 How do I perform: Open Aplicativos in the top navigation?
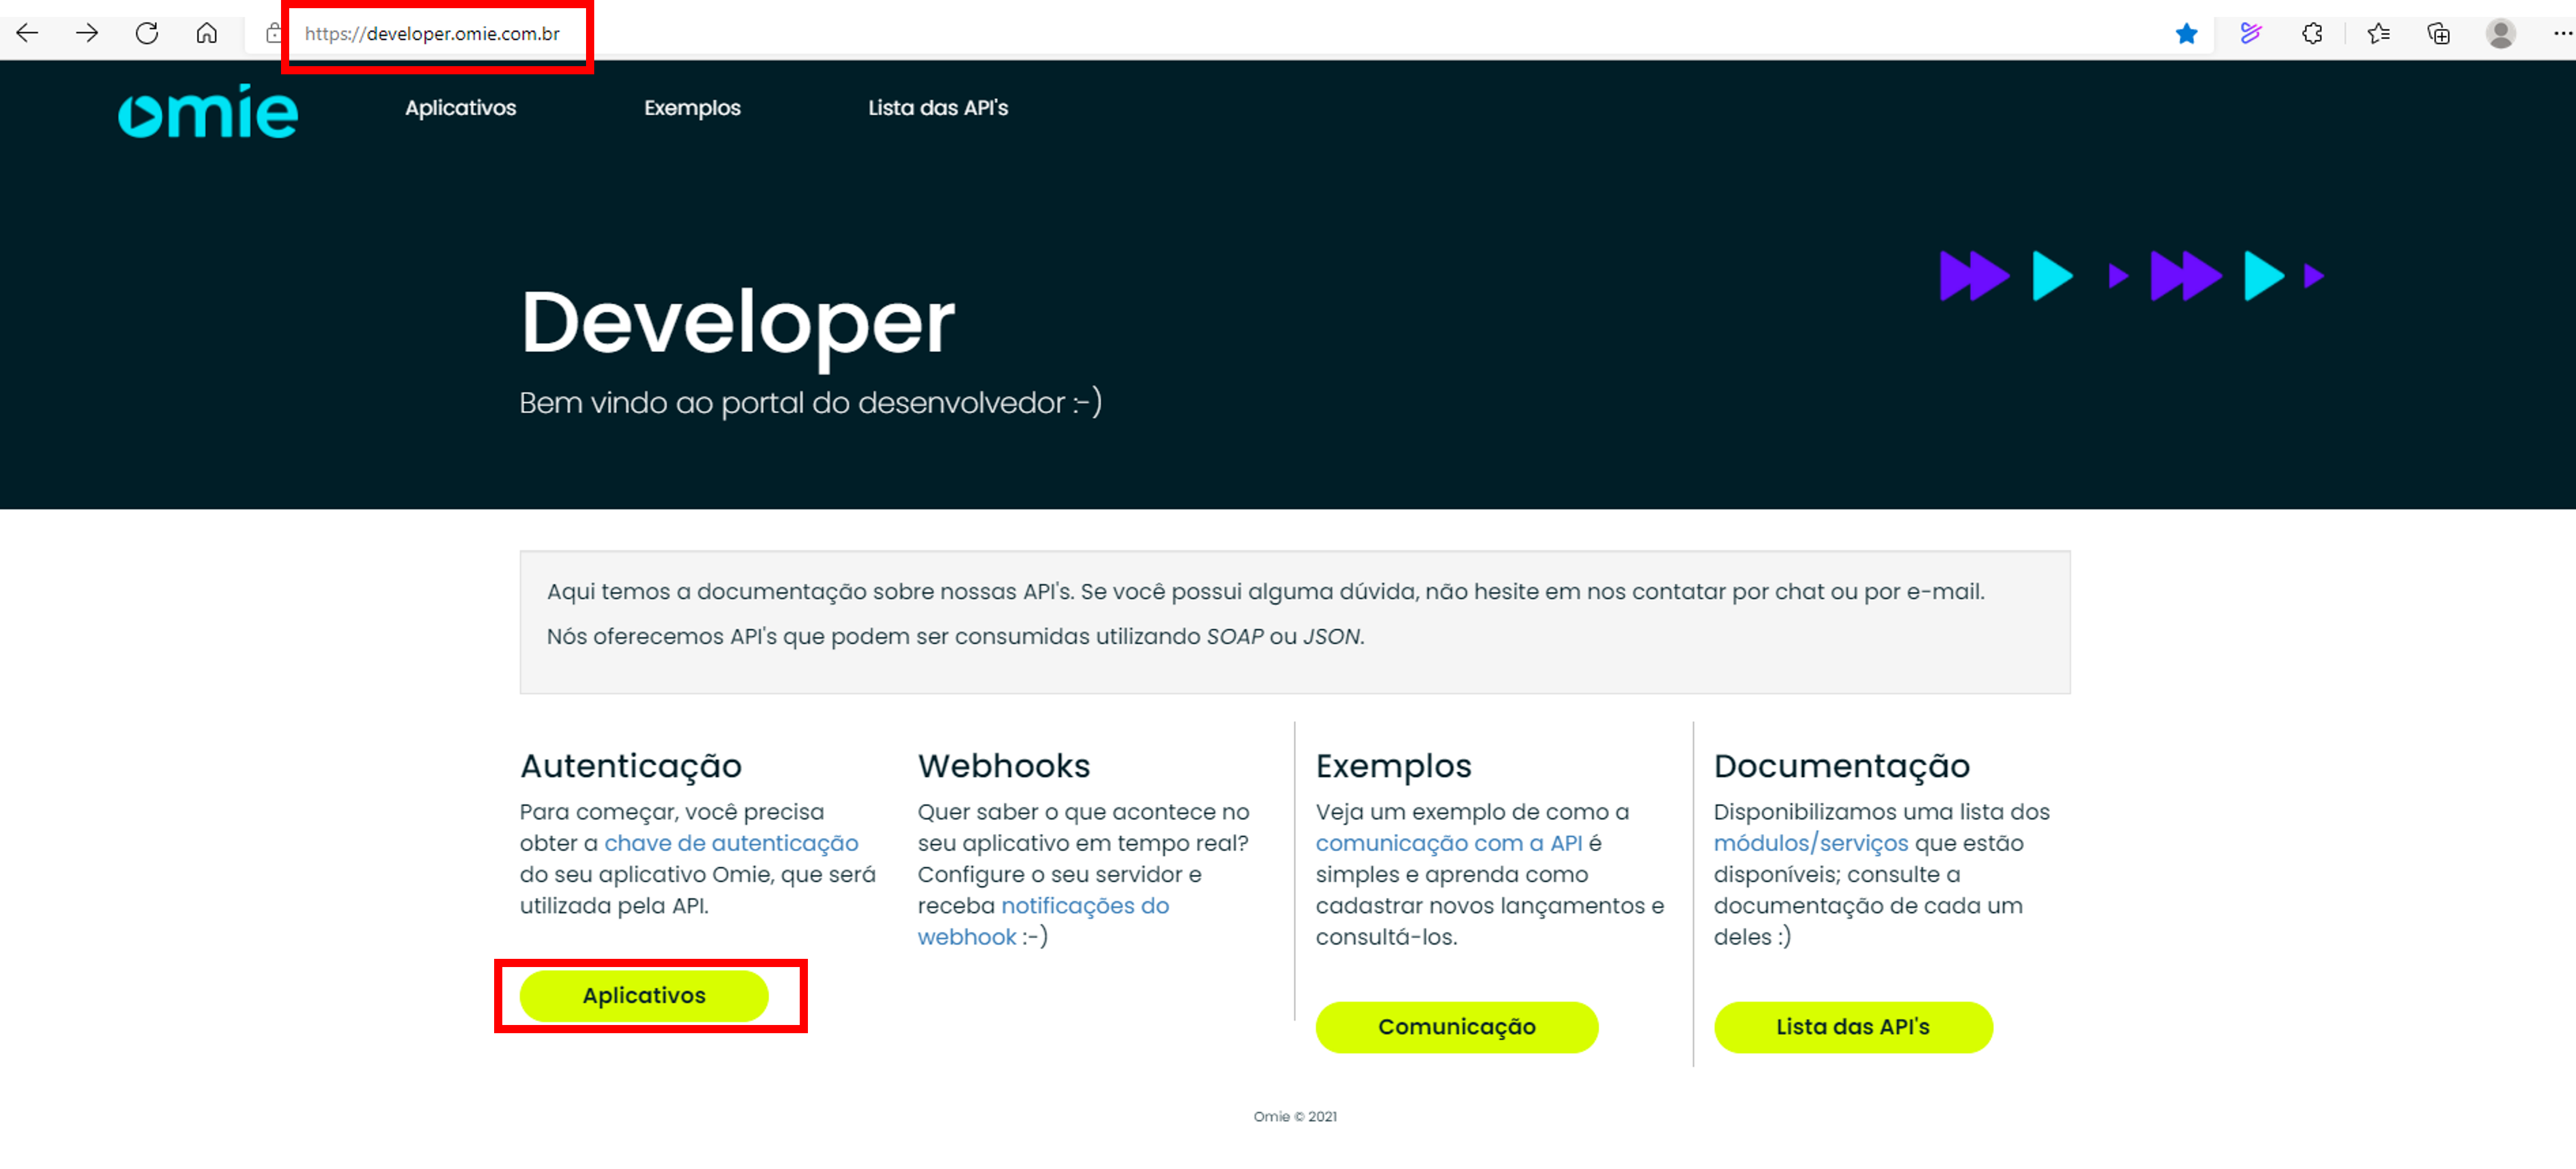click(460, 108)
